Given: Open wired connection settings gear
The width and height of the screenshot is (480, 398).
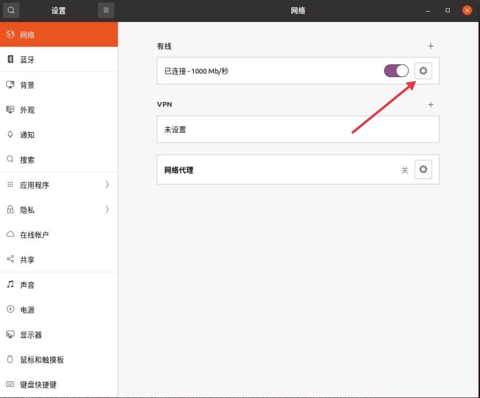Looking at the screenshot, I should point(423,71).
